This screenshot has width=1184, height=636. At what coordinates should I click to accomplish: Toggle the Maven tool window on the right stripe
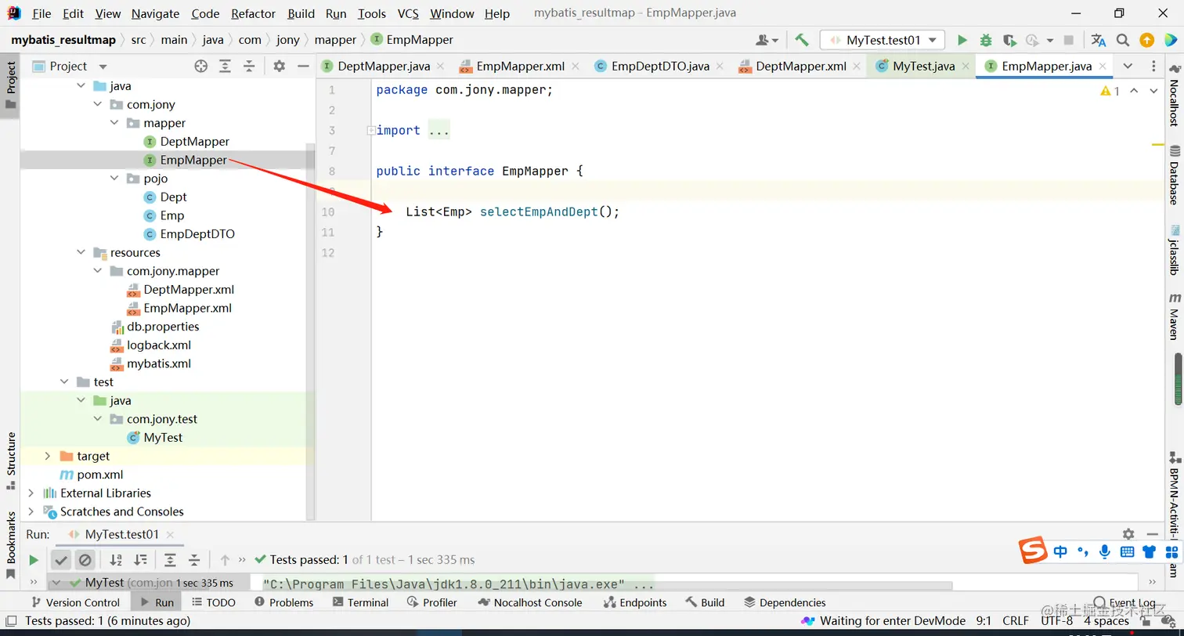[1175, 316]
